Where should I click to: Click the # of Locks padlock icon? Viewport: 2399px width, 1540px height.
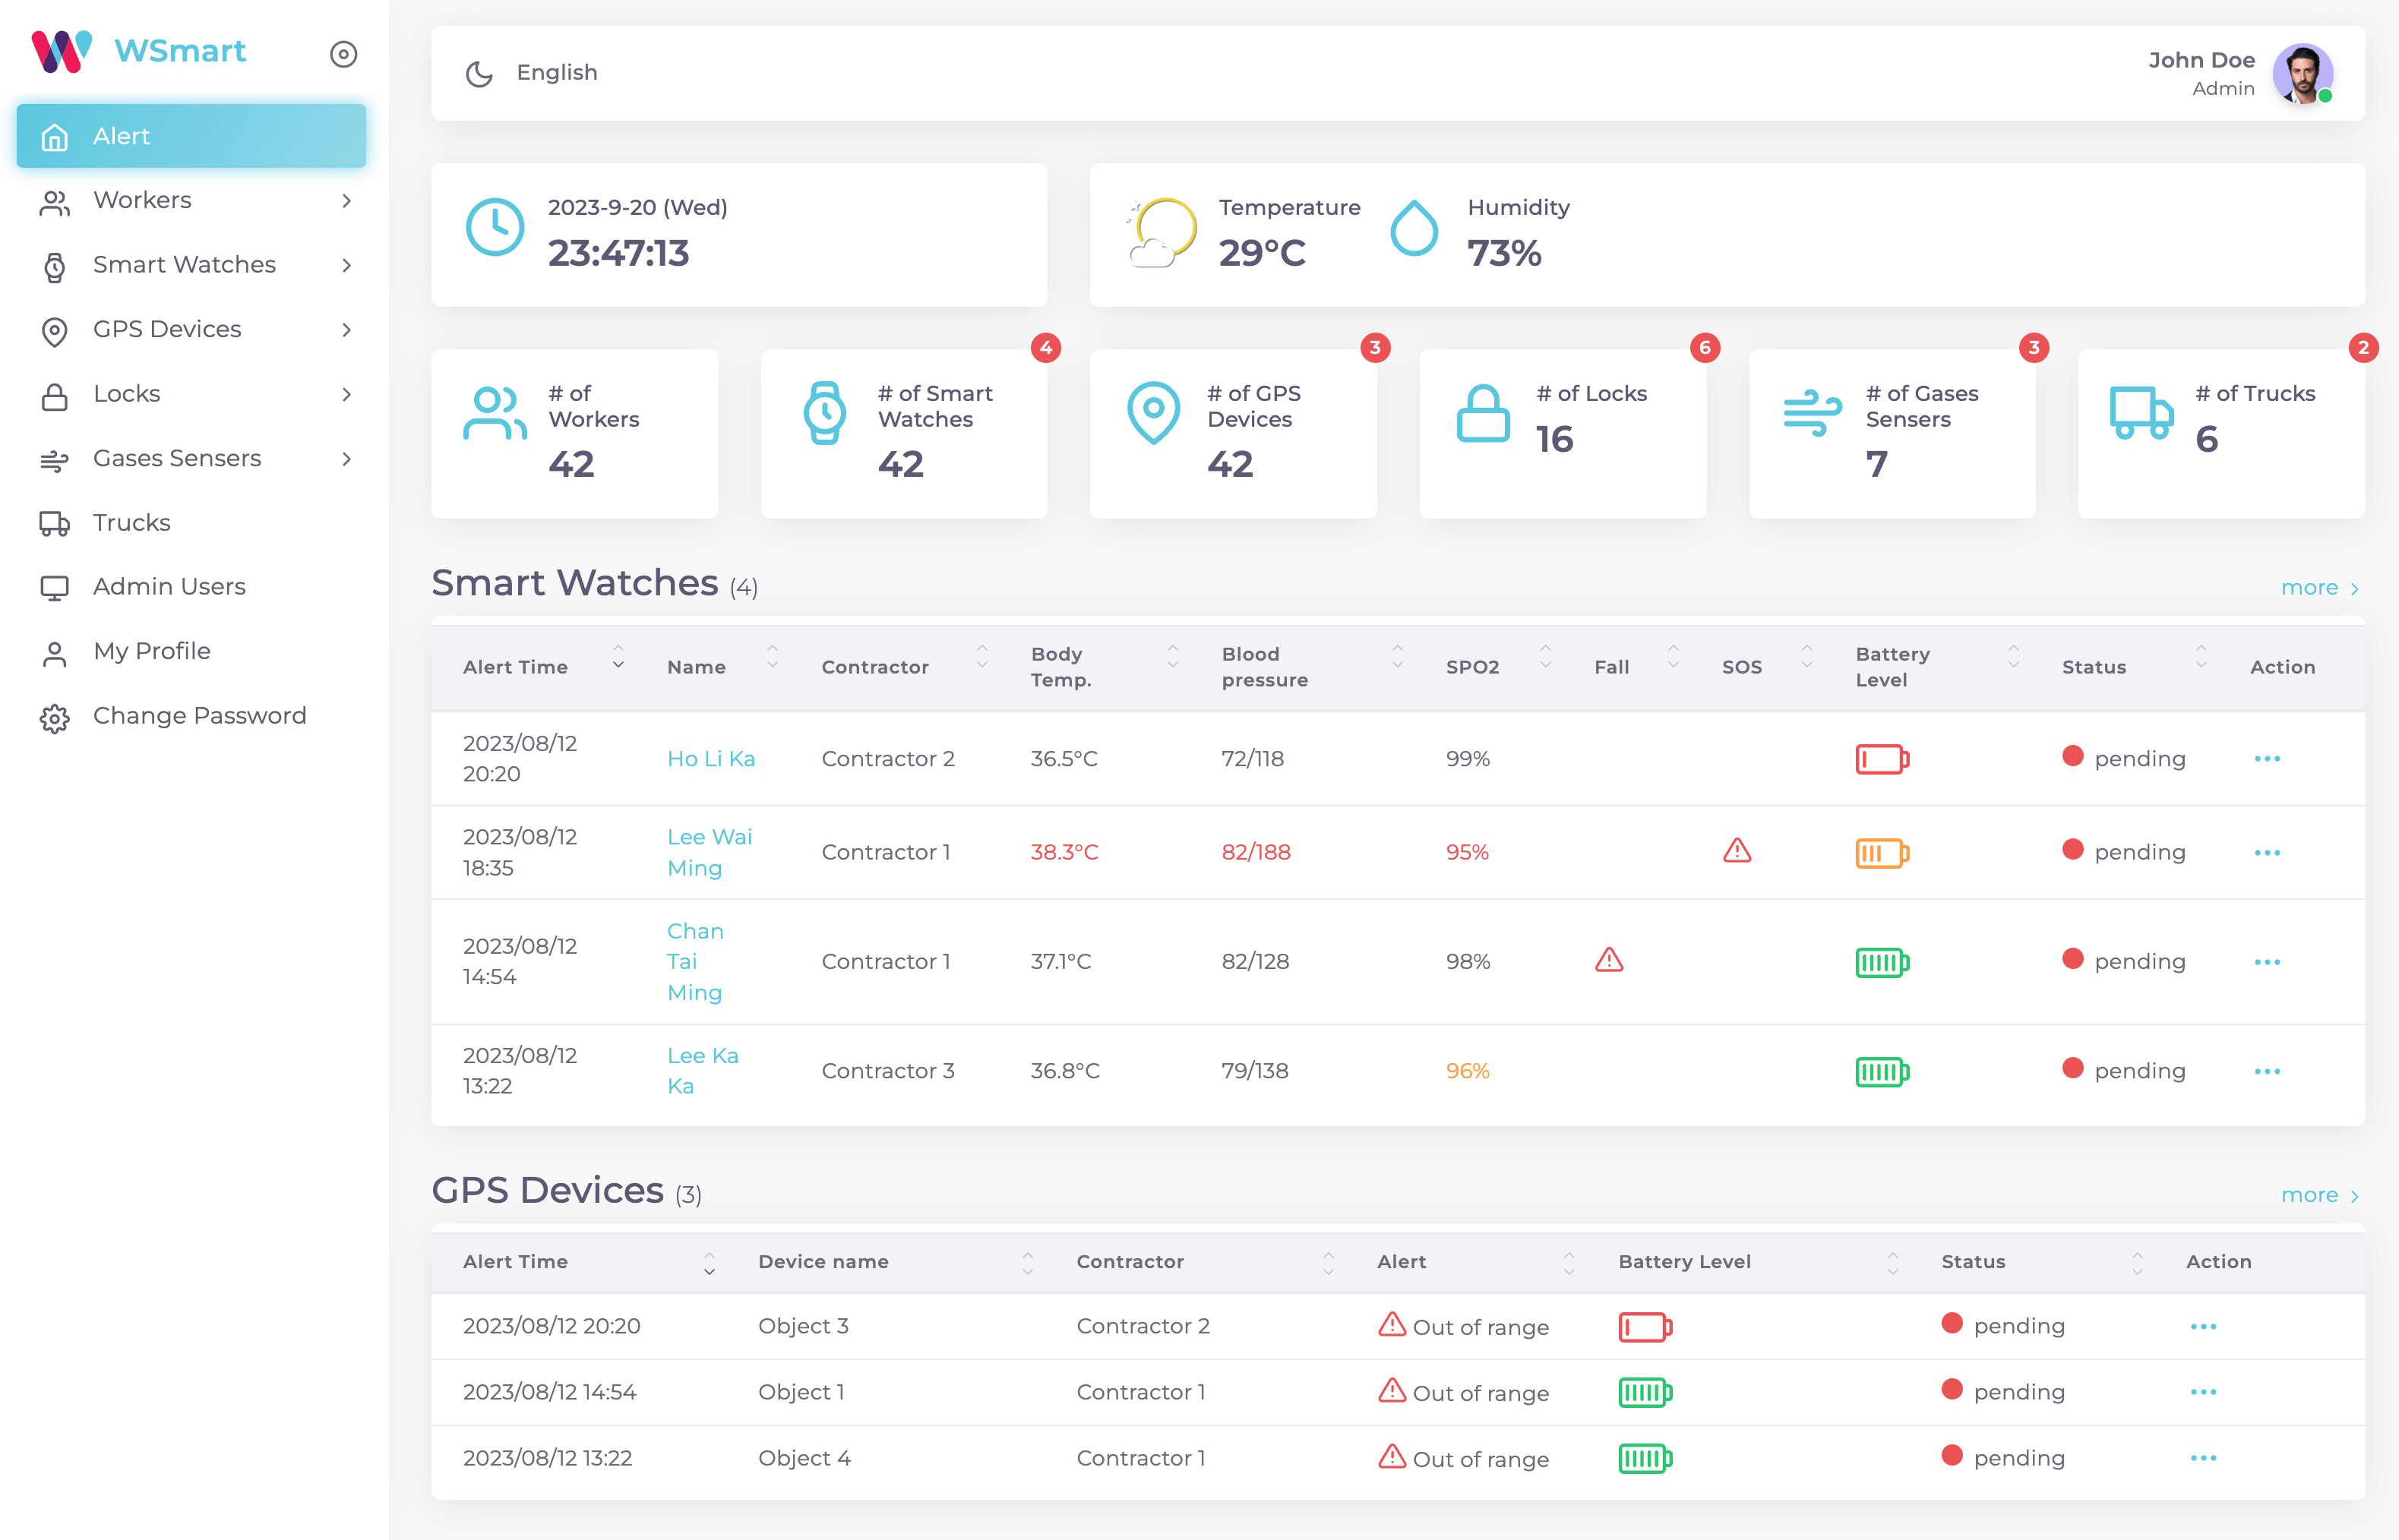[x=1483, y=413]
